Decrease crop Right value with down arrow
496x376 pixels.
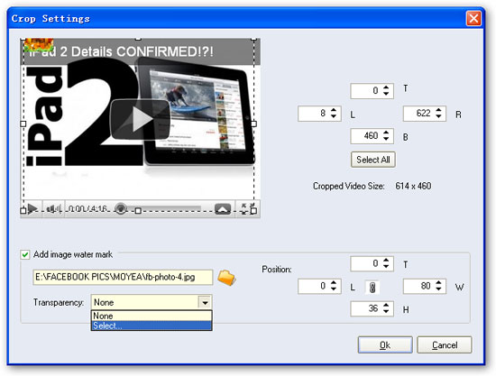click(438, 116)
